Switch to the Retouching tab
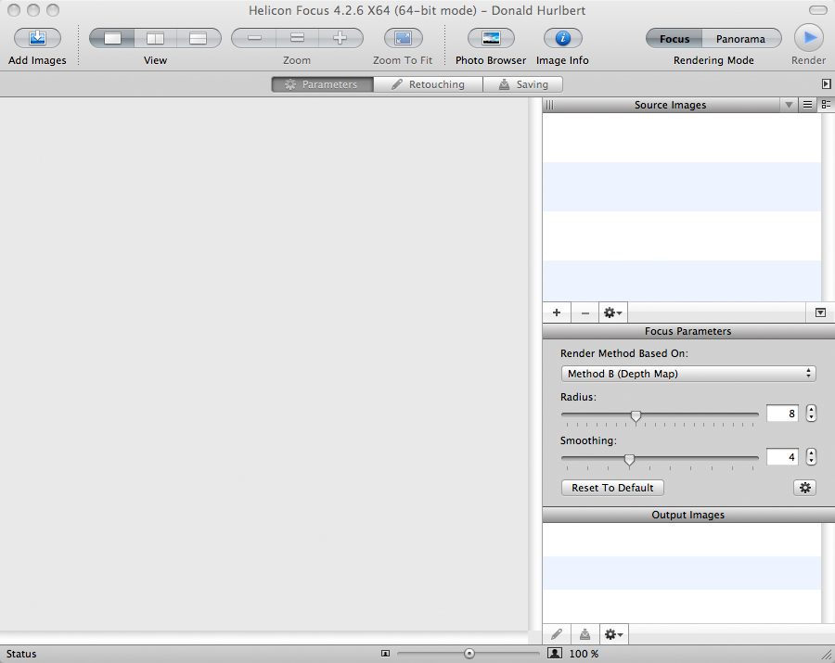 pyautogui.click(x=428, y=84)
